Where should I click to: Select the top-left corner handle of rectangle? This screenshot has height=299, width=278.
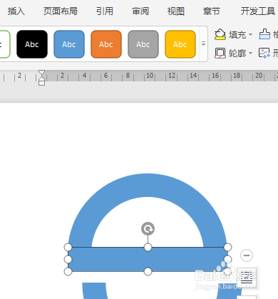tap(68, 247)
